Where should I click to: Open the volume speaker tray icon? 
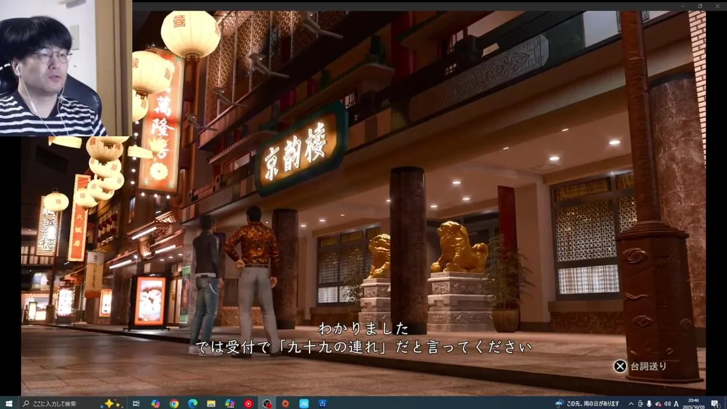pos(667,403)
